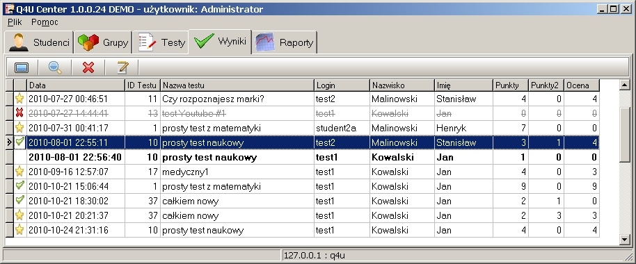Open the Pomoc menu
Image resolution: width=636 pixels, height=264 pixels.
point(45,22)
